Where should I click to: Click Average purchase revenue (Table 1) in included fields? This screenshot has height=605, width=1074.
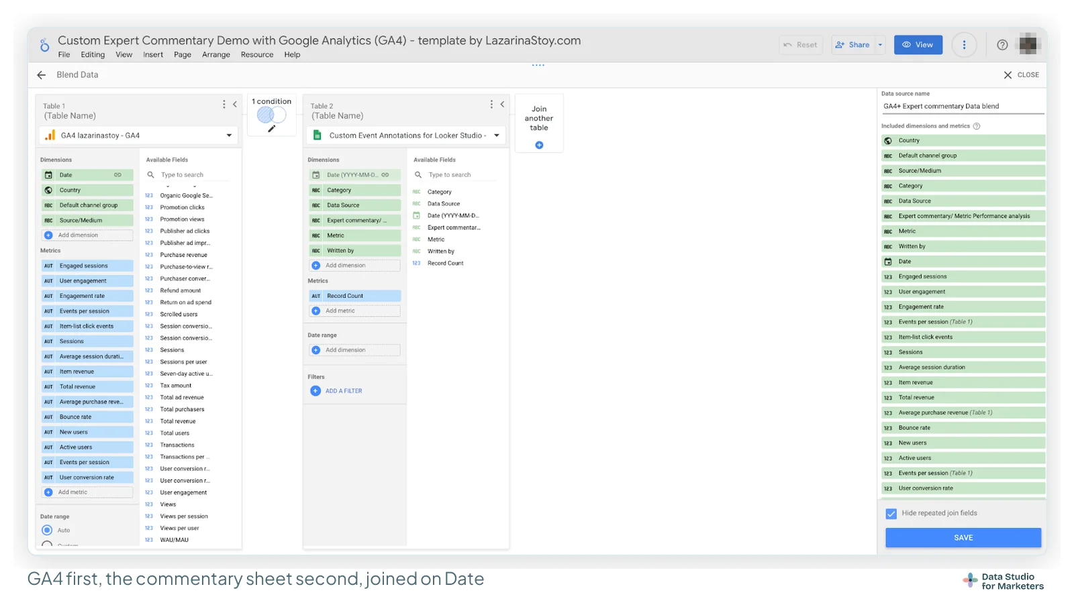coord(963,413)
